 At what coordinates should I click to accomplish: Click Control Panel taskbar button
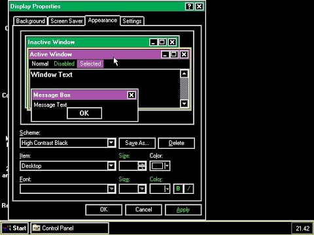point(69,228)
